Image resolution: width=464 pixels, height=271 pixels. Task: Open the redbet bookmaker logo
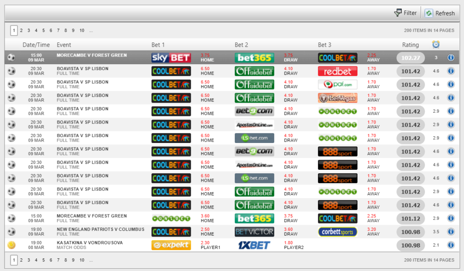337,71
